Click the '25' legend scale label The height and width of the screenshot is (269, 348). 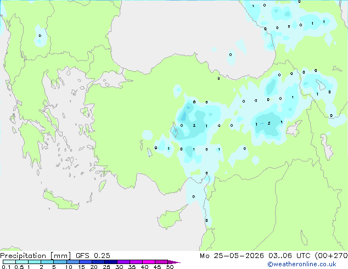(106, 267)
